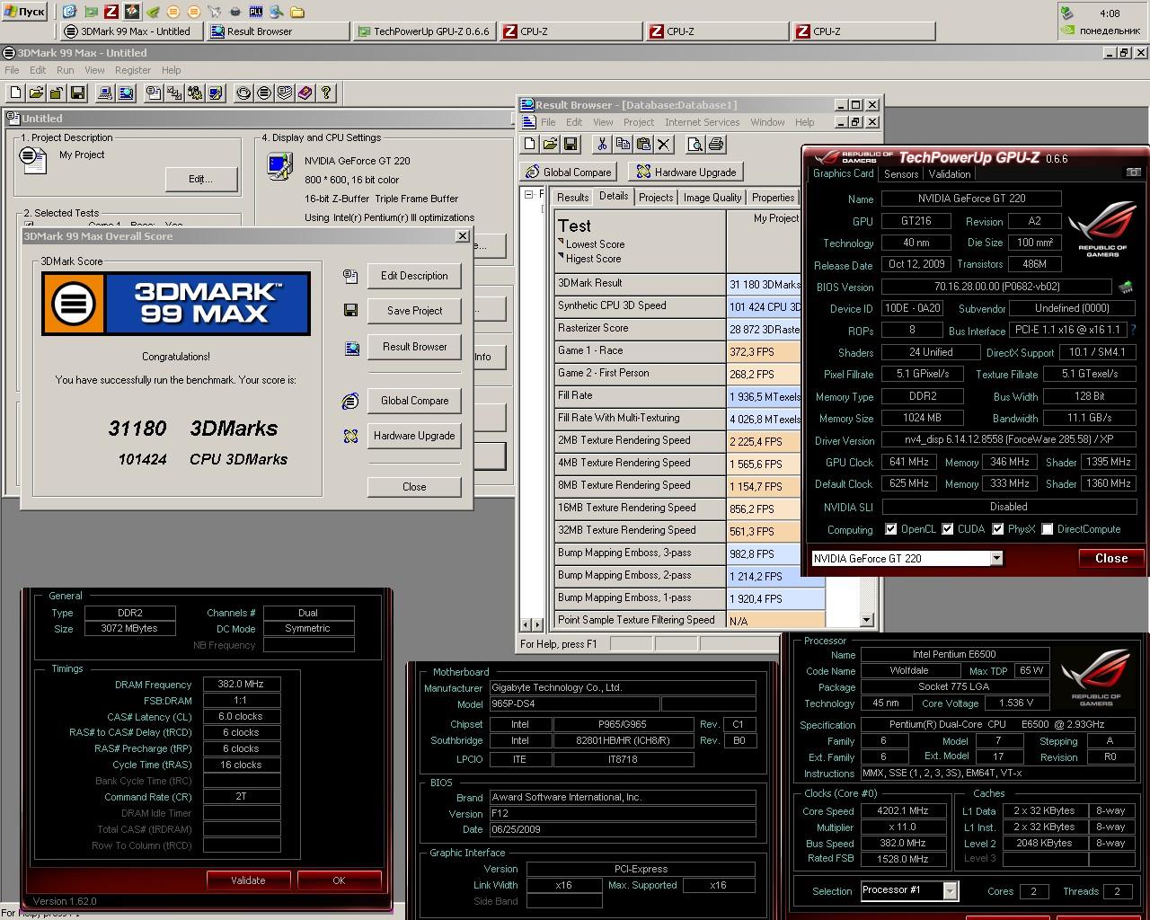Click the GPU-Z Name field NVIDIA GeForce GT 220
The height and width of the screenshot is (920, 1150).
coord(971,199)
